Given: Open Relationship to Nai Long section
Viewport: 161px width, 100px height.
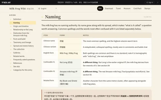Looking at the screenshot, I should point(23,29).
